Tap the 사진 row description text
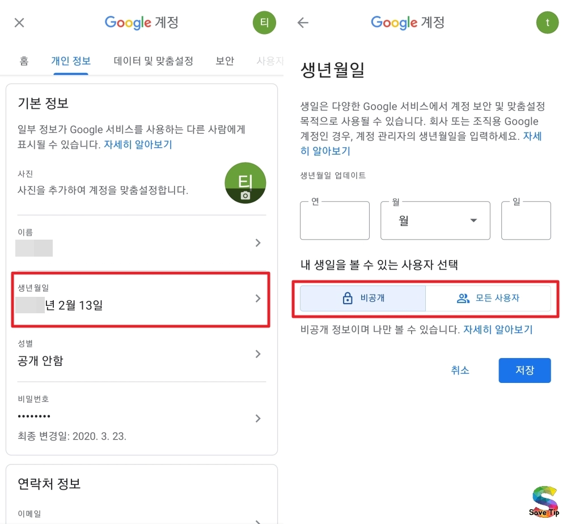The width and height of the screenshot is (567, 524). 103,190
